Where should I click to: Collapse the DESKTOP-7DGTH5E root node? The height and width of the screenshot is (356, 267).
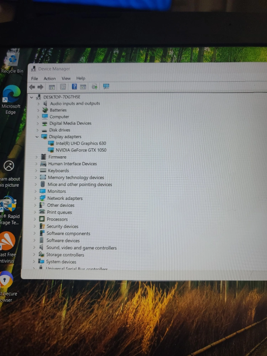pyautogui.click(x=32, y=97)
